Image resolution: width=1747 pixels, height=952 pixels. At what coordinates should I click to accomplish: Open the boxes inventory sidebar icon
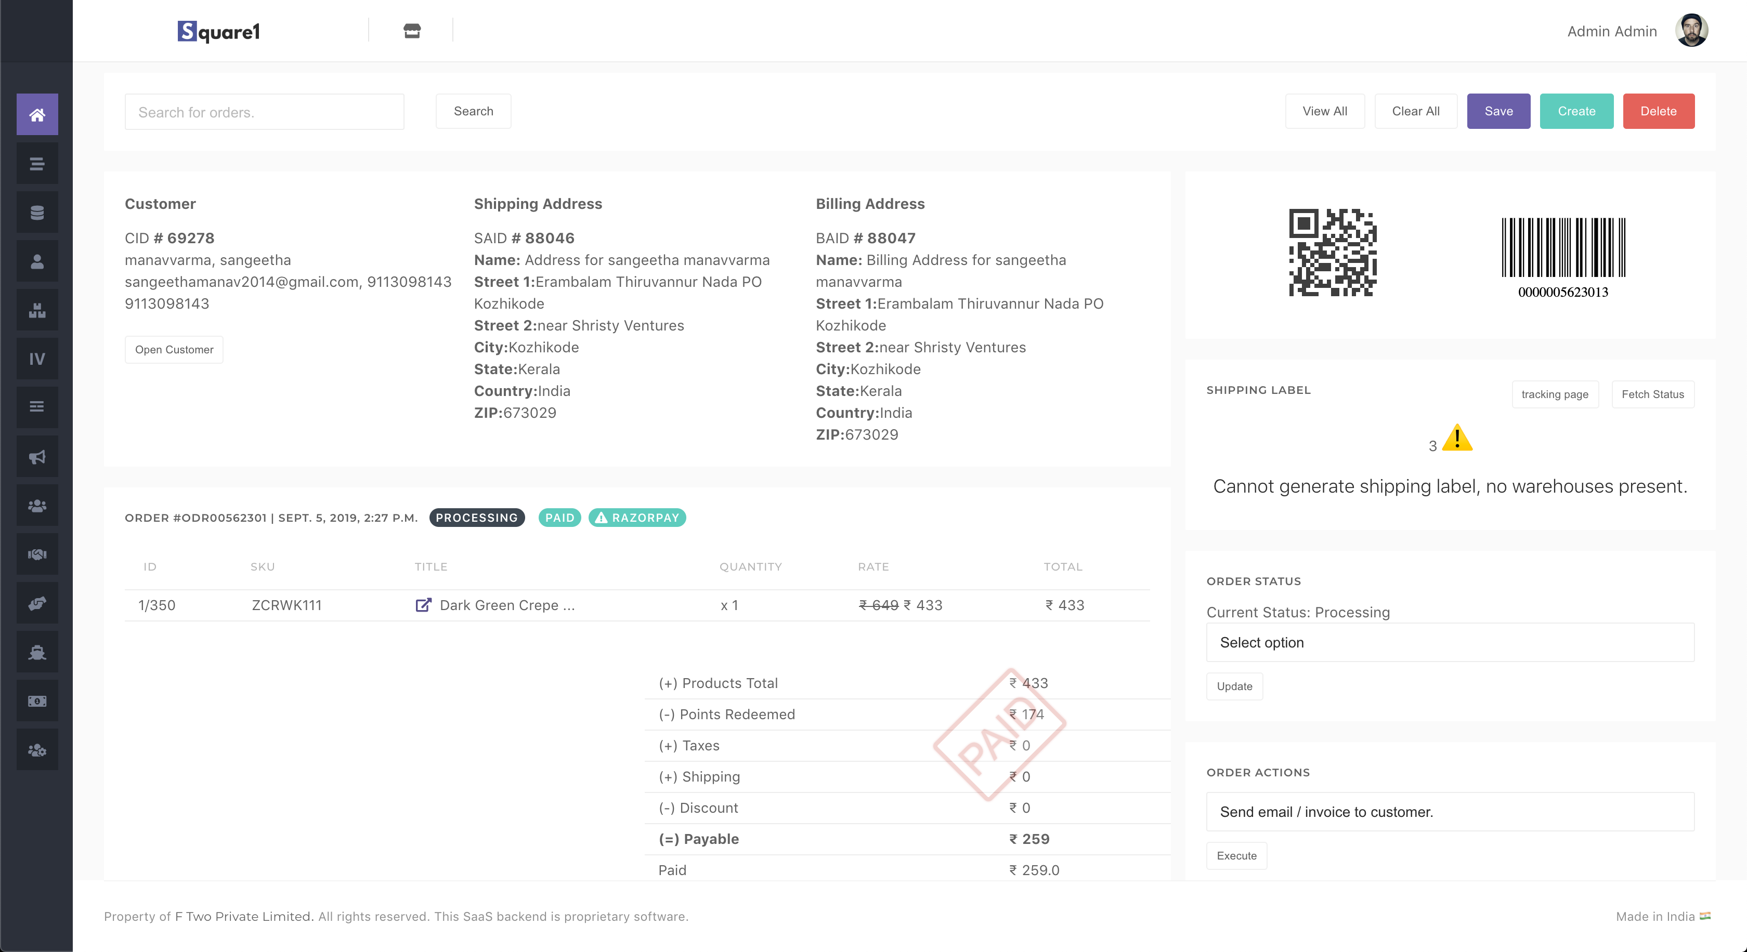click(37, 310)
